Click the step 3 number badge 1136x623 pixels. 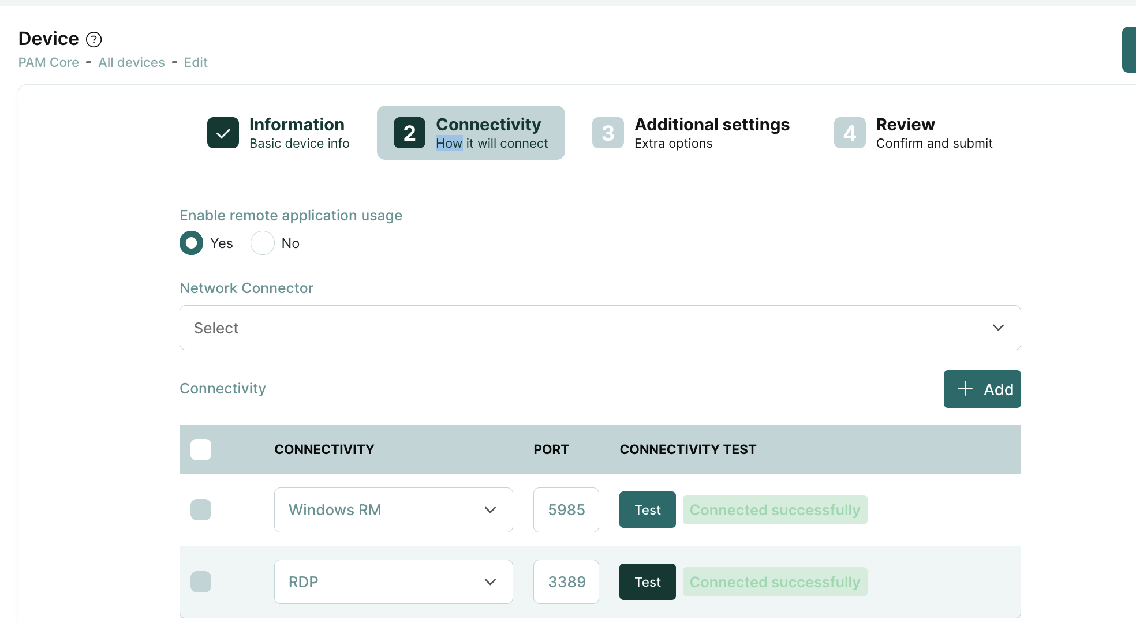click(608, 133)
